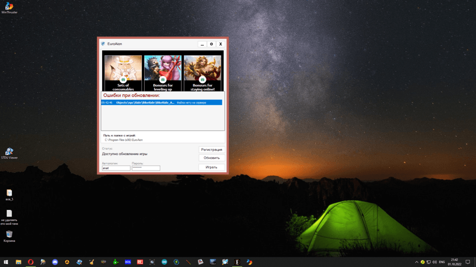Launch Opera browser from the taskbar
The width and height of the screenshot is (476, 267).
point(30,262)
